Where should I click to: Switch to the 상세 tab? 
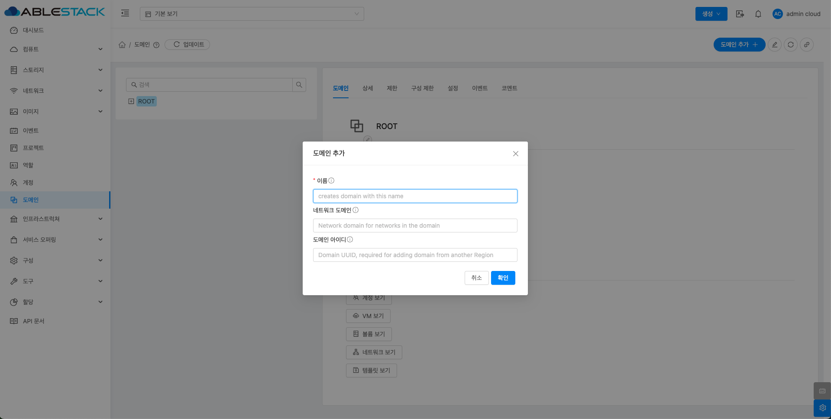pos(368,88)
